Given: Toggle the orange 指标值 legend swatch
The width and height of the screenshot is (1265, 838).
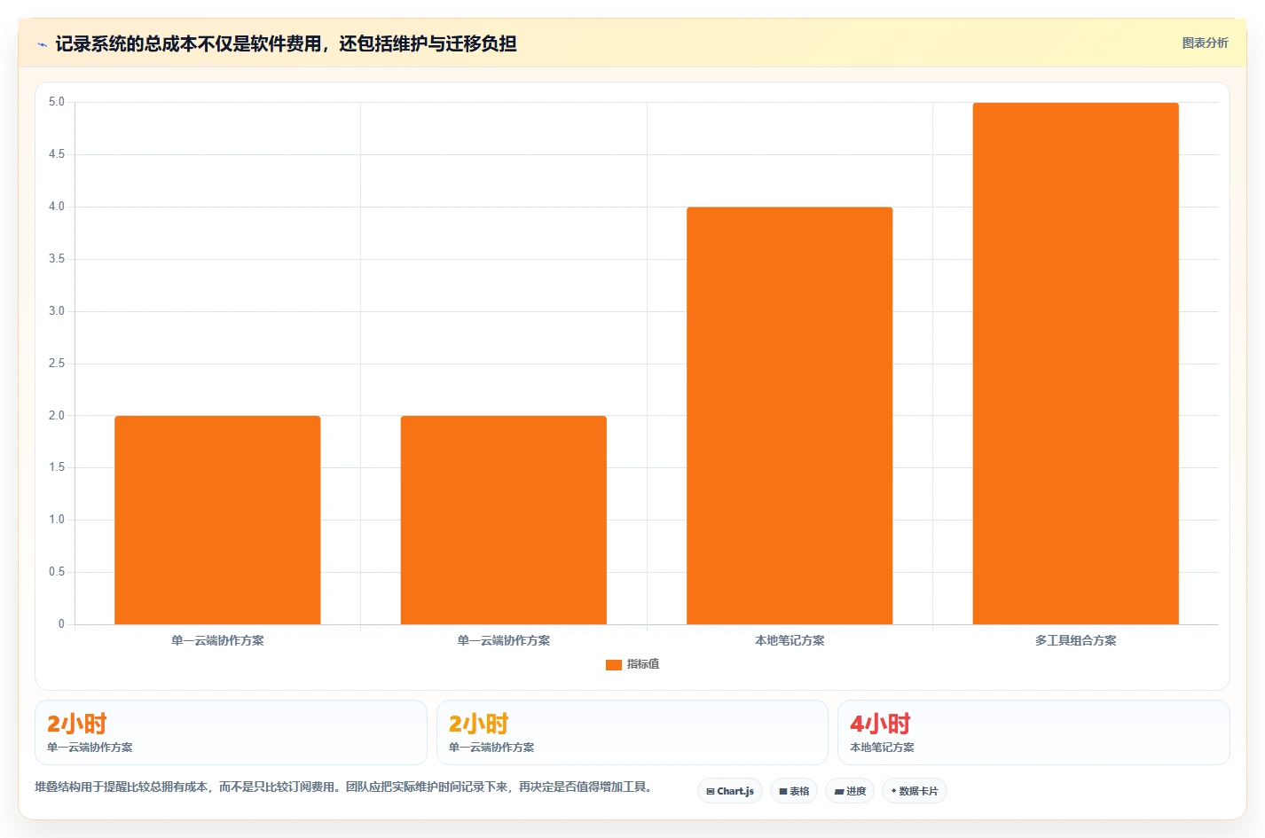Looking at the screenshot, I should 613,664.
